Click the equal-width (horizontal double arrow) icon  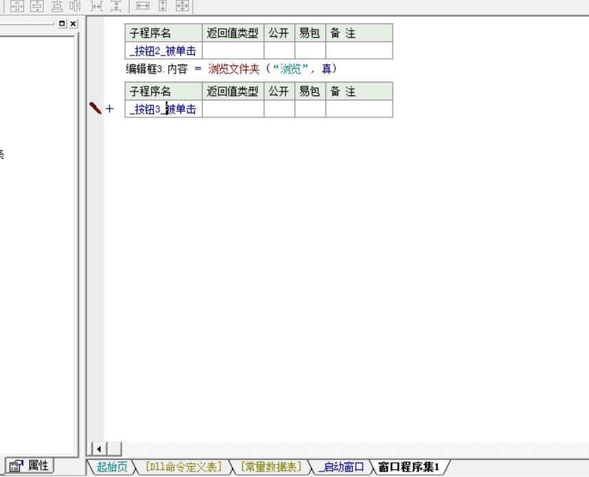[143, 6]
